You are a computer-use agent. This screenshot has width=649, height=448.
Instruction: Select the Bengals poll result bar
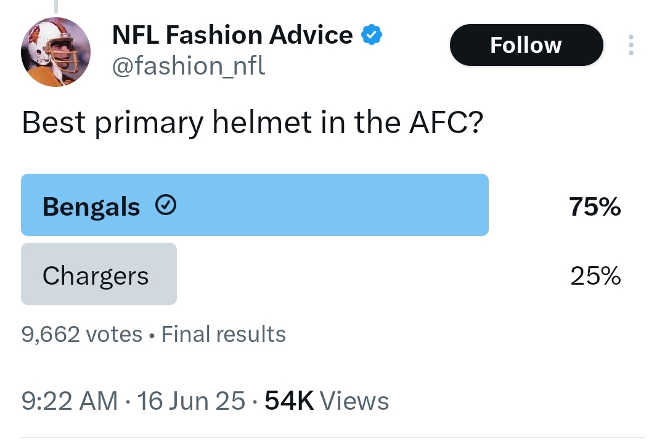(255, 205)
